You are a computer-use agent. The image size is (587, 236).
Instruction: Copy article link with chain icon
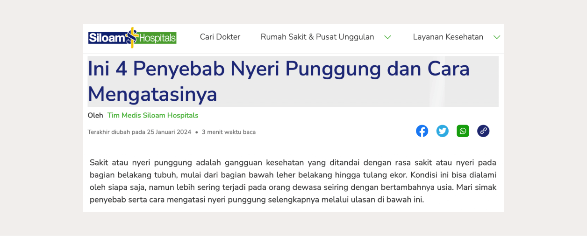[483, 131]
